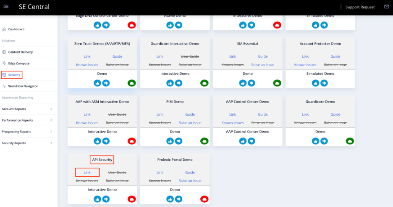This screenshot has width=393, height=207.
Task: Thumbs down the Prolexic Portal Demo card
Action: pyautogui.click(x=179, y=199)
